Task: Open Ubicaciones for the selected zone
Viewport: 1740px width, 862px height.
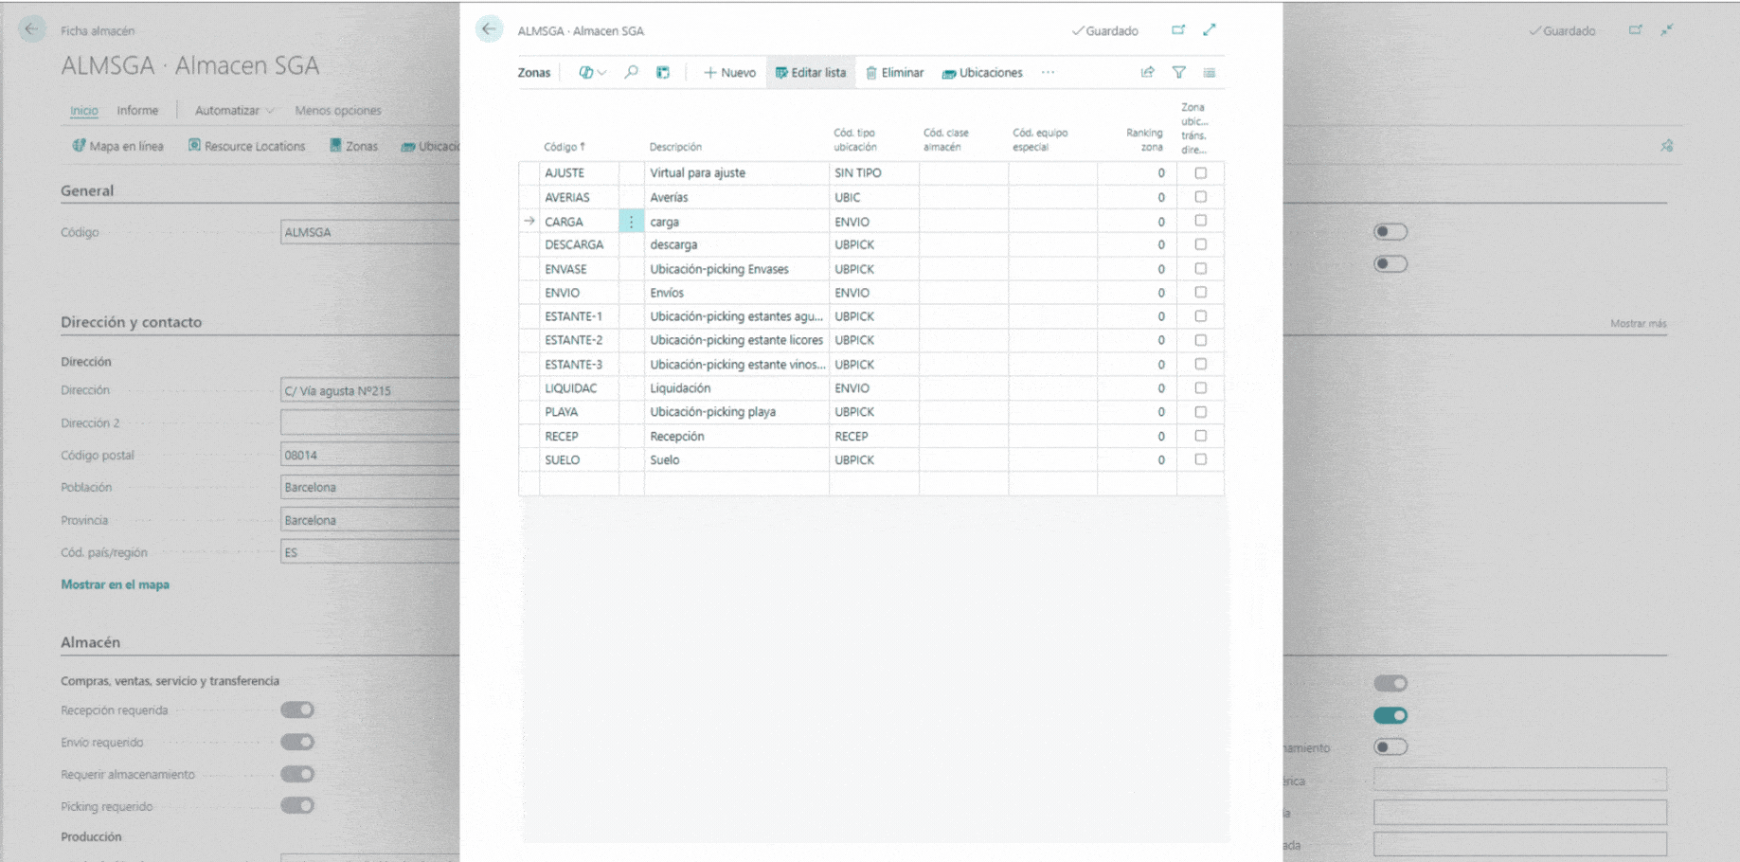Action: [982, 73]
